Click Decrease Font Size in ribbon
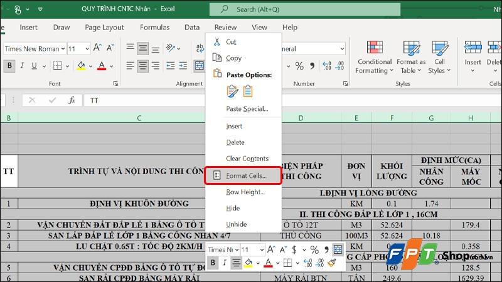Viewport: 502px width, 282px height. (110, 48)
